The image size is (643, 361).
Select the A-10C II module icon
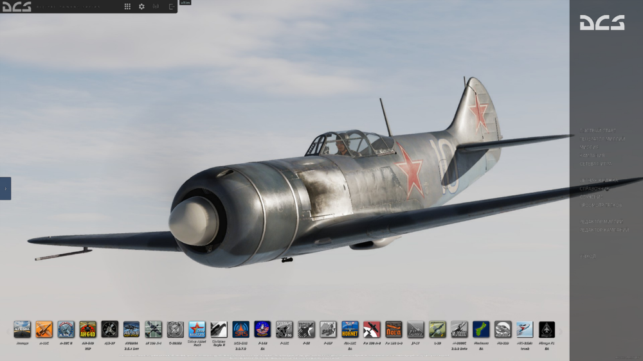[x=66, y=330]
